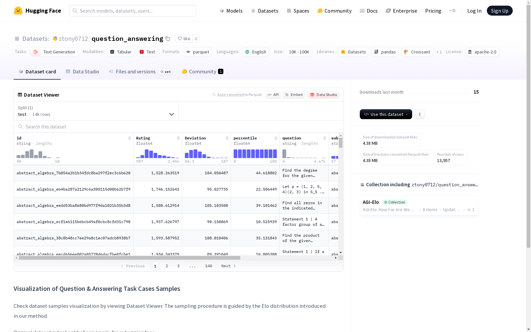Click the English language tag
This screenshot has width=531, height=332.
click(x=256, y=52)
